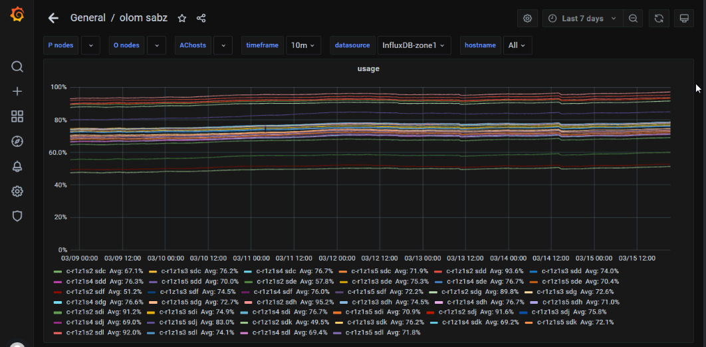The width and height of the screenshot is (706, 347).
Task: Toggle series c-r1z1s2 sdc in legend
Action: tap(85, 271)
